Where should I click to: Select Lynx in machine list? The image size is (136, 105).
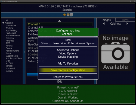(x=31, y=41)
